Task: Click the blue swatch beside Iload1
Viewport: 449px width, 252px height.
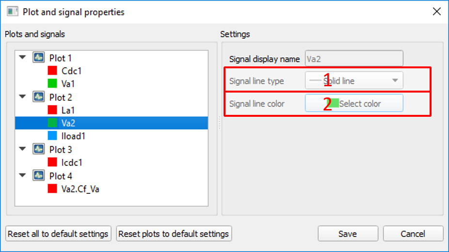Action: [x=52, y=136]
